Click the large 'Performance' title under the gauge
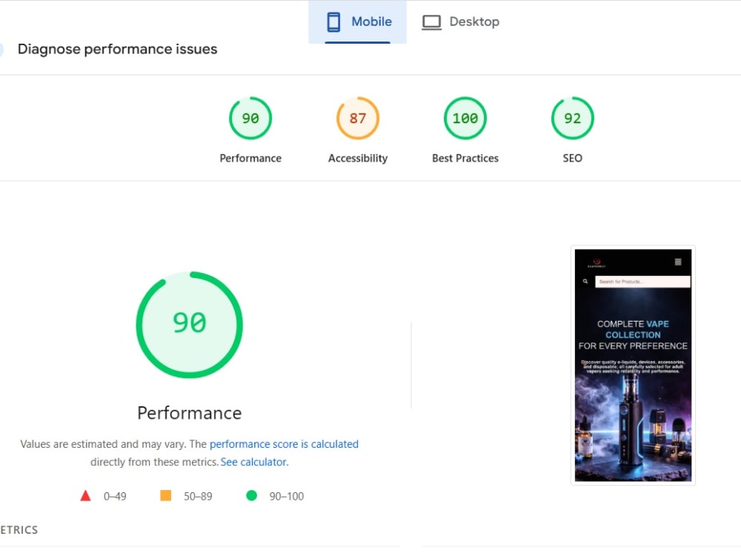741x556 pixels. [x=190, y=413]
